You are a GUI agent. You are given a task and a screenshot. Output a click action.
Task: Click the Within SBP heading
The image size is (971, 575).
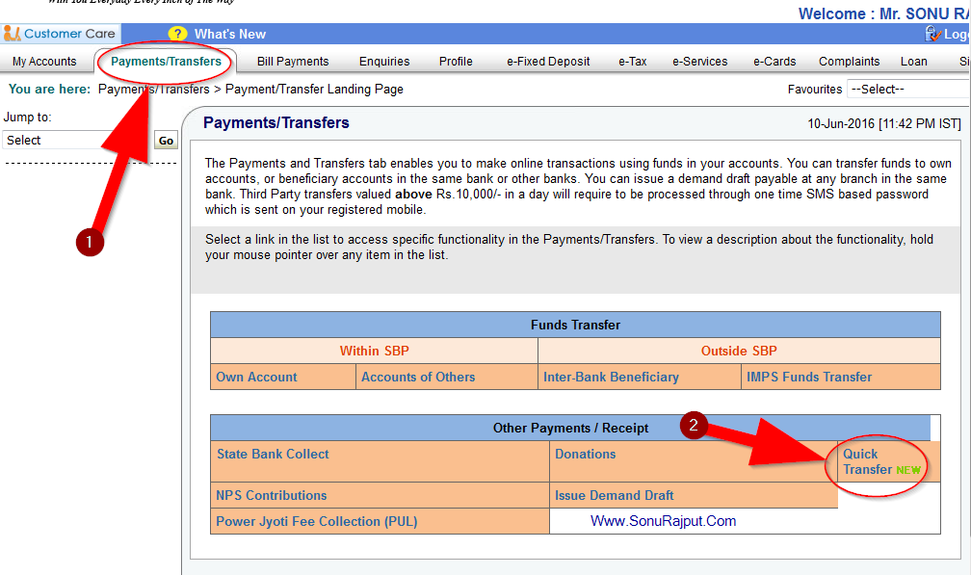pos(374,351)
